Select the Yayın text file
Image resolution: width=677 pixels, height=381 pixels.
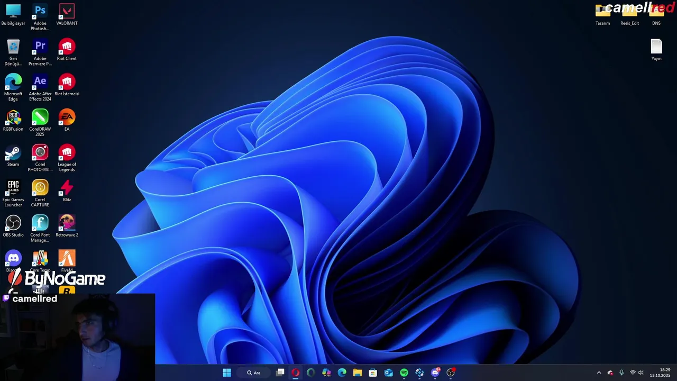coord(656,50)
